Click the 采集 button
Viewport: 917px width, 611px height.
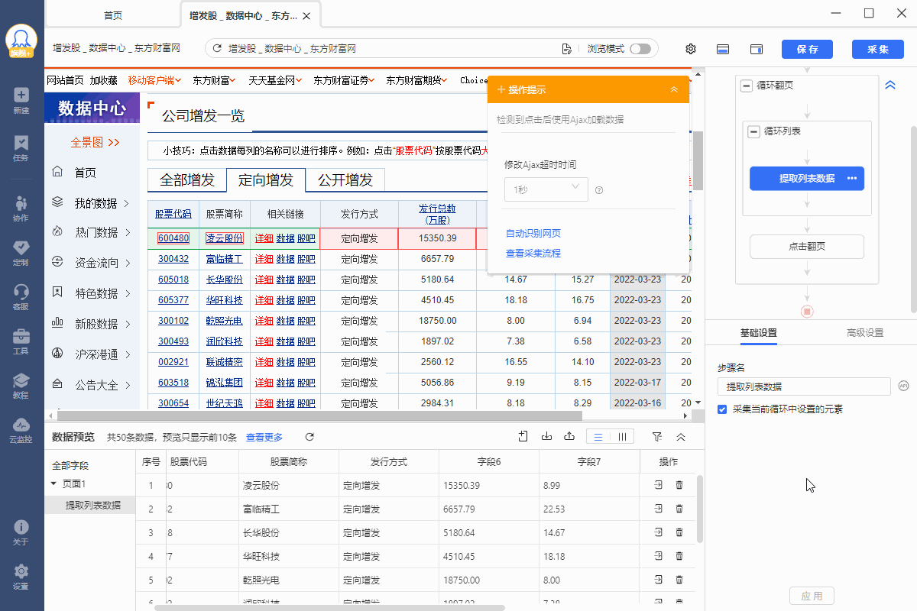click(x=878, y=49)
